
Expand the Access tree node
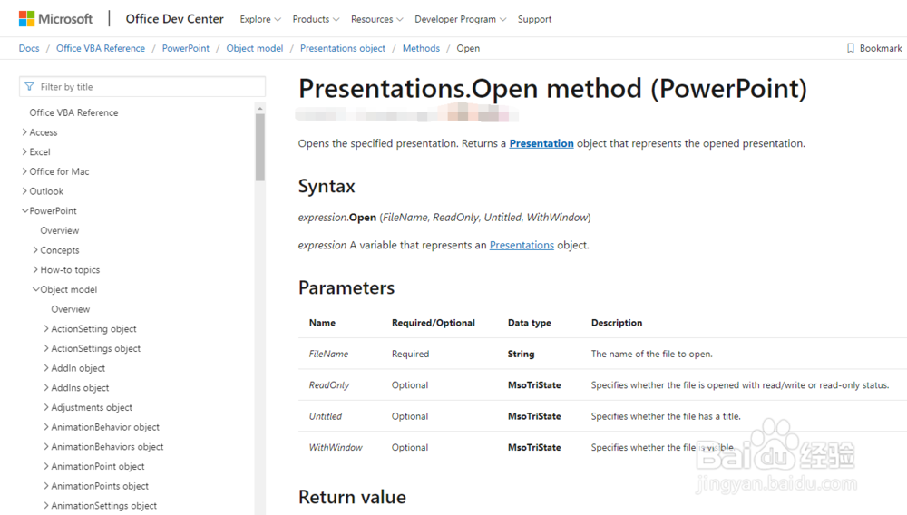click(24, 132)
